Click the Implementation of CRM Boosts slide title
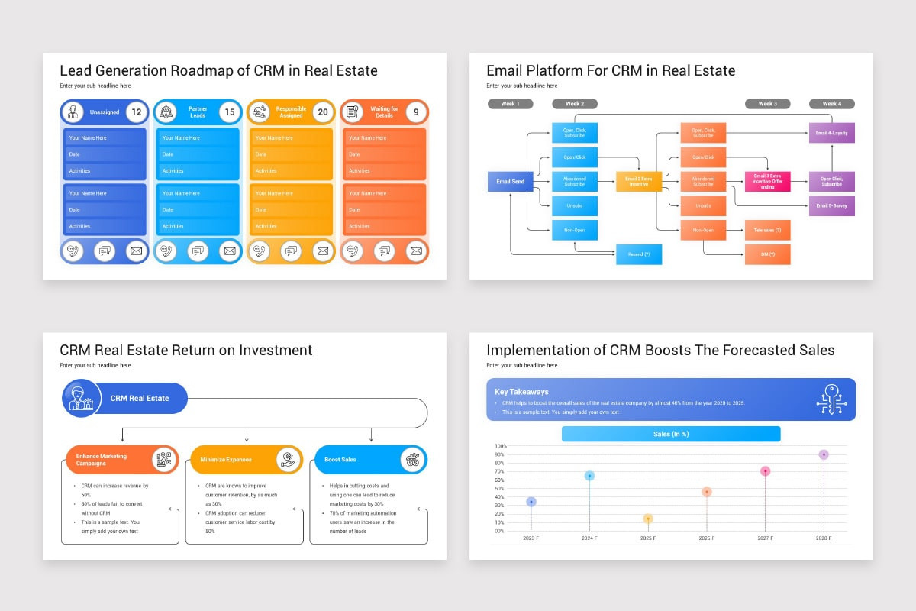 (x=660, y=351)
